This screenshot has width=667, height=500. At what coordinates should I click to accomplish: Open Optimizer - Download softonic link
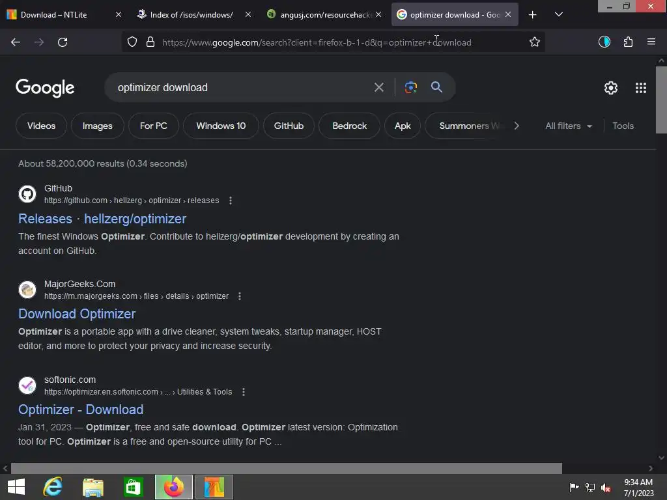pyautogui.click(x=81, y=410)
